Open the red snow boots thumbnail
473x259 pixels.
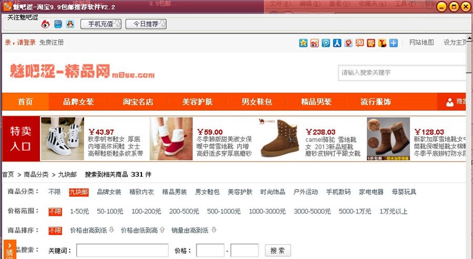[x=171, y=139]
